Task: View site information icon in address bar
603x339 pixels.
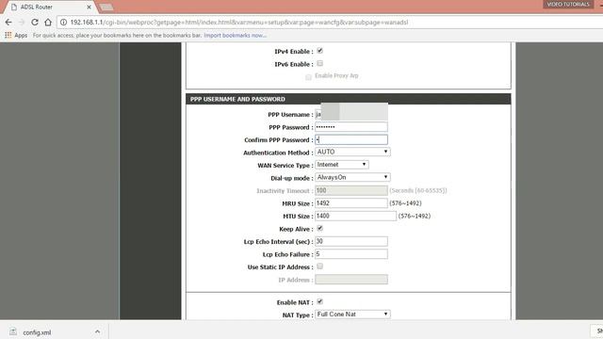Action: 63,23
